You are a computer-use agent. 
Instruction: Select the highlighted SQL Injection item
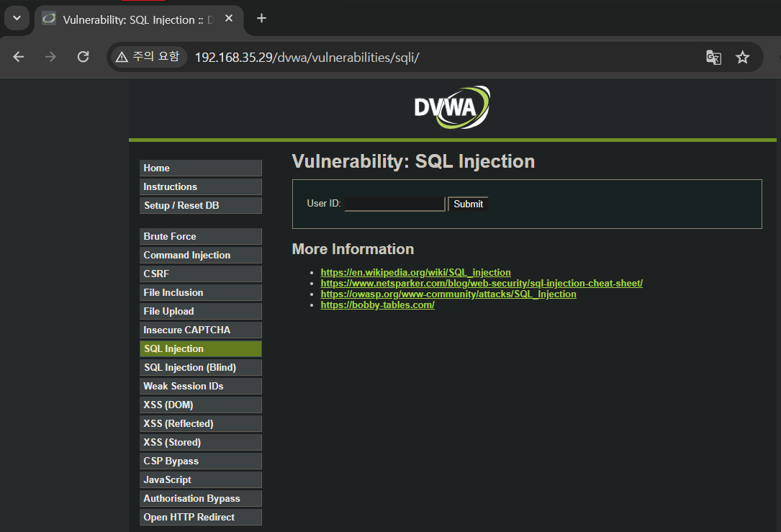(201, 348)
